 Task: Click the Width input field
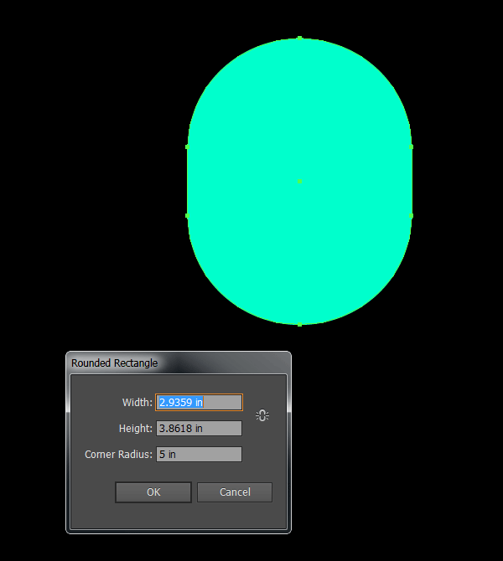click(x=199, y=403)
